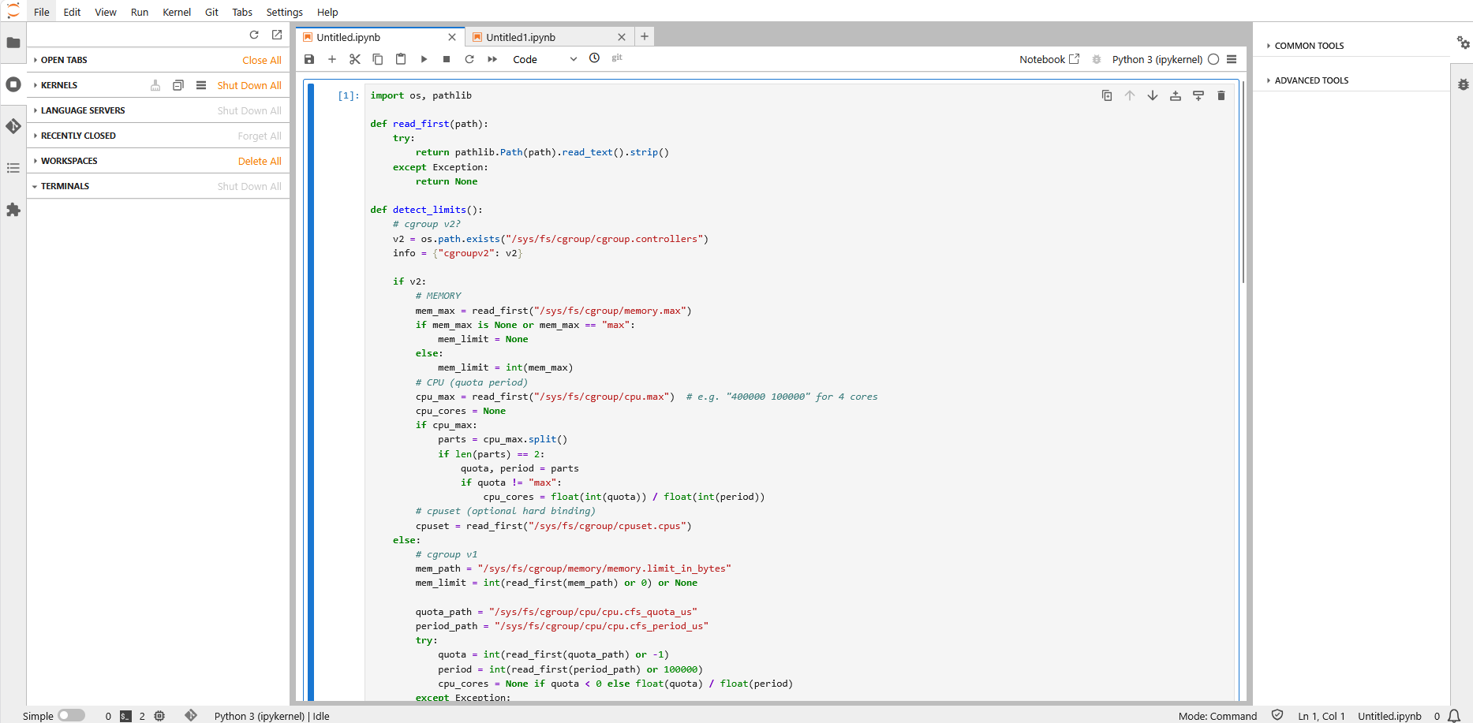Image resolution: width=1473 pixels, height=723 pixels.
Task: Paste cell from clipboard in toolbar
Action: [x=401, y=59]
